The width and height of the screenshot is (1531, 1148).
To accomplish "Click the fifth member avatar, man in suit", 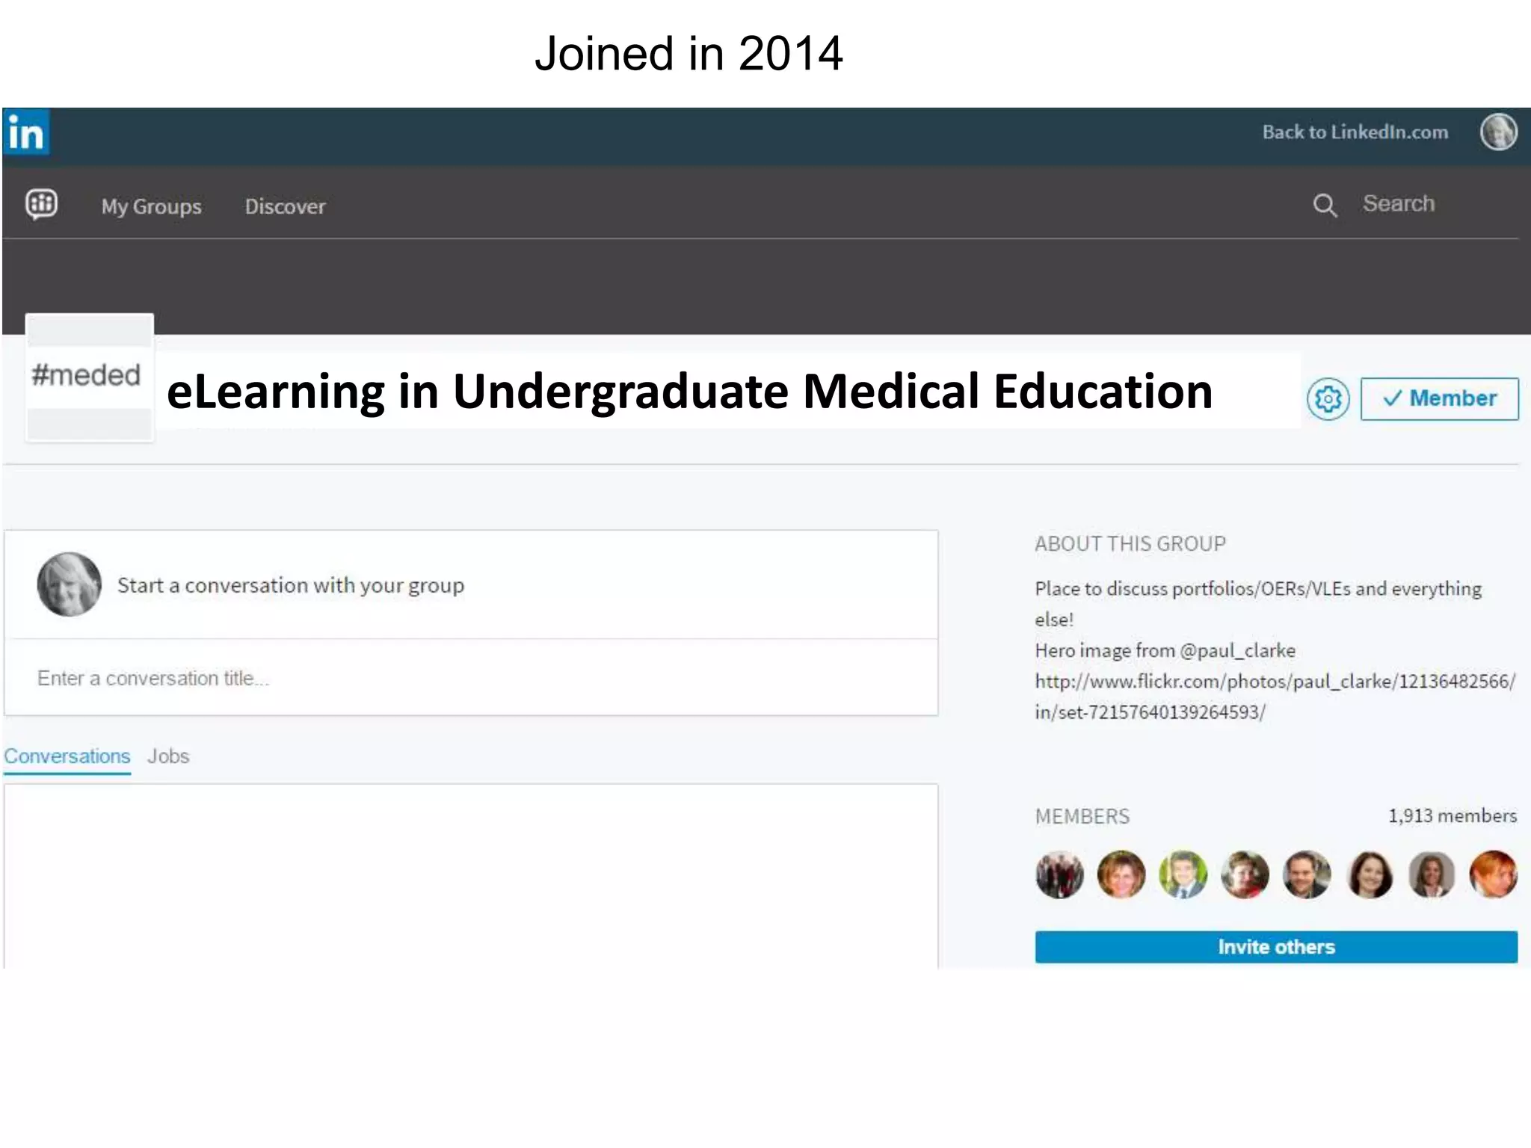I will (1307, 874).
